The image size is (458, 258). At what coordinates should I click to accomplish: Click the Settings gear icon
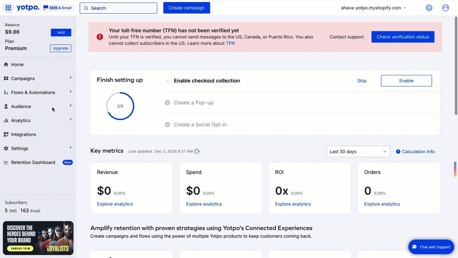click(6, 148)
